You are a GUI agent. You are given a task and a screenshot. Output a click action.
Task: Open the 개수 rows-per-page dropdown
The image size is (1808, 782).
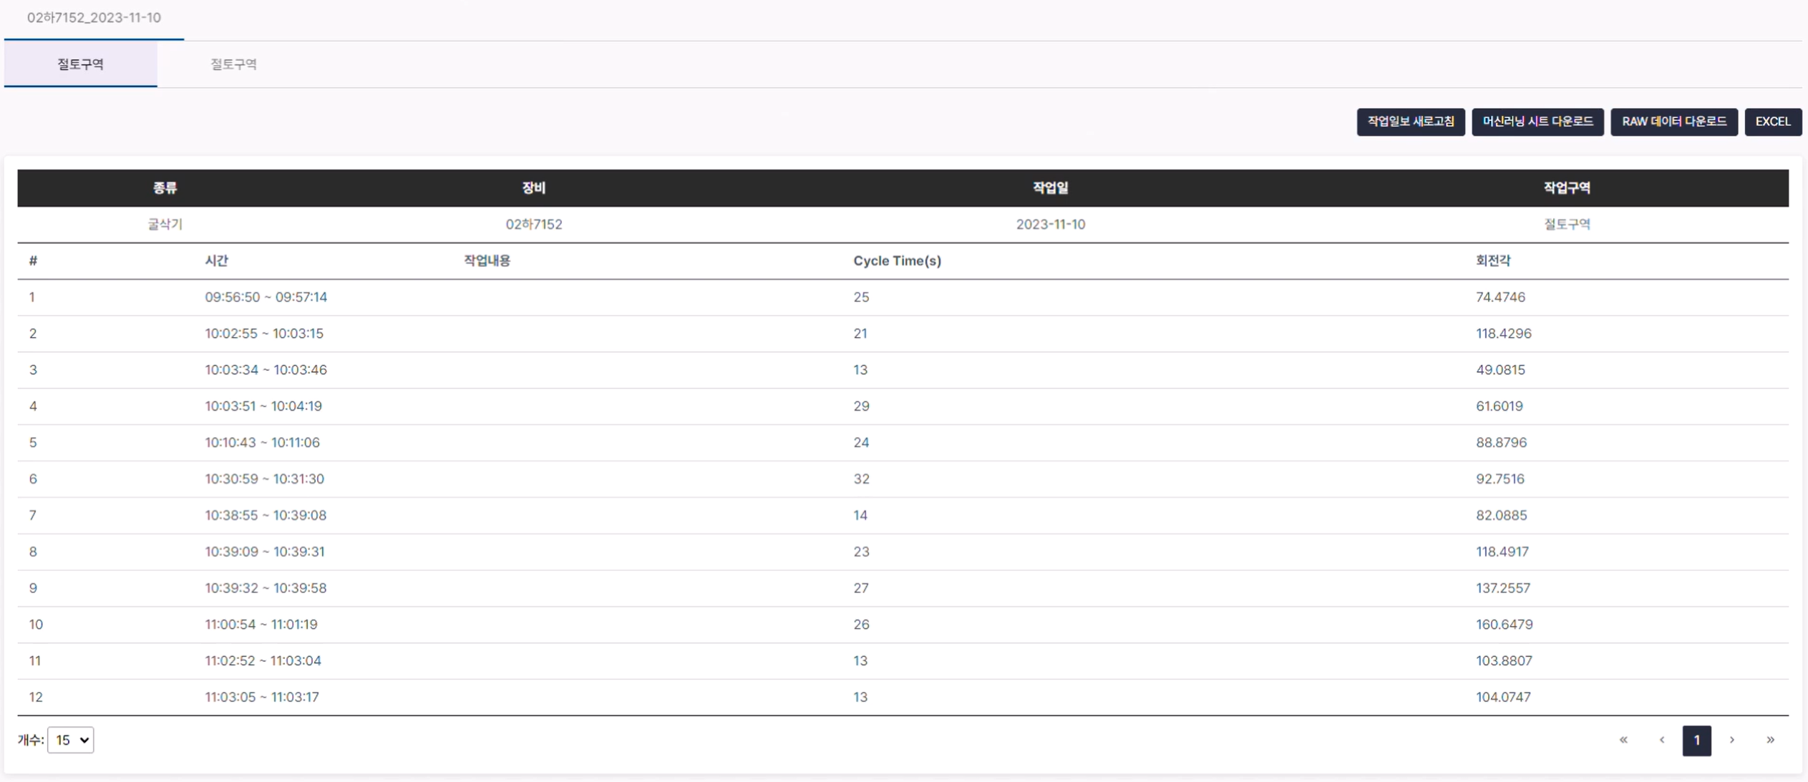click(71, 740)
